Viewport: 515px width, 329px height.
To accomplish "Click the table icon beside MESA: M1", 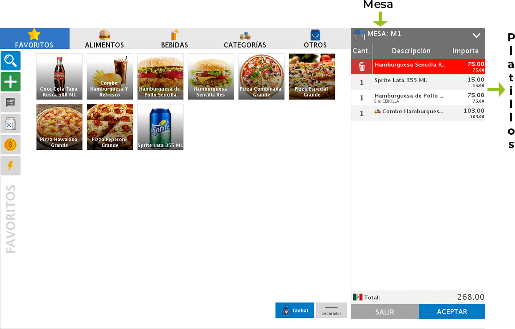I will (x=359, y=34).
